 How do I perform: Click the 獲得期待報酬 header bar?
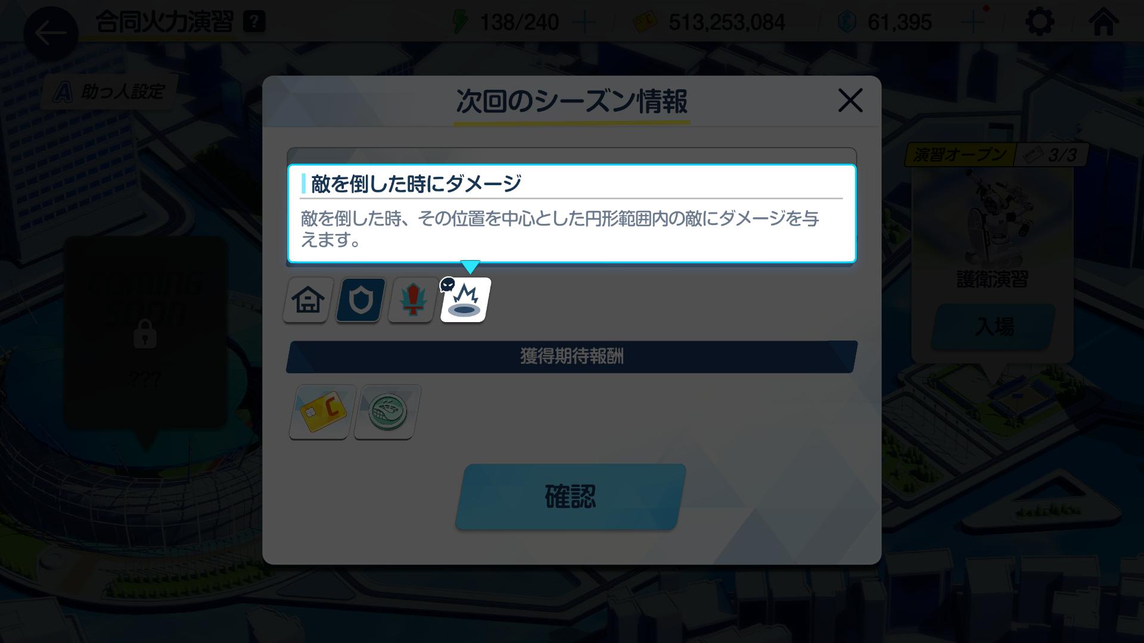571,357
